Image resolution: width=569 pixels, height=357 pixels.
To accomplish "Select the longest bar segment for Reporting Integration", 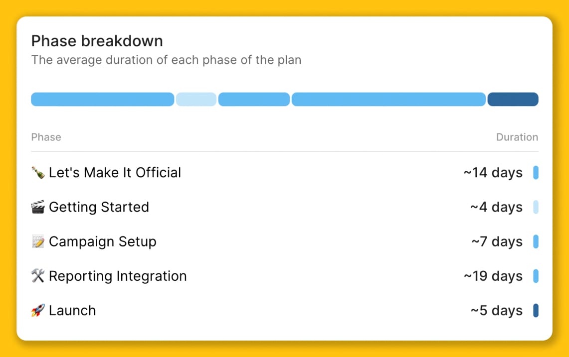I will click(388, 99).
